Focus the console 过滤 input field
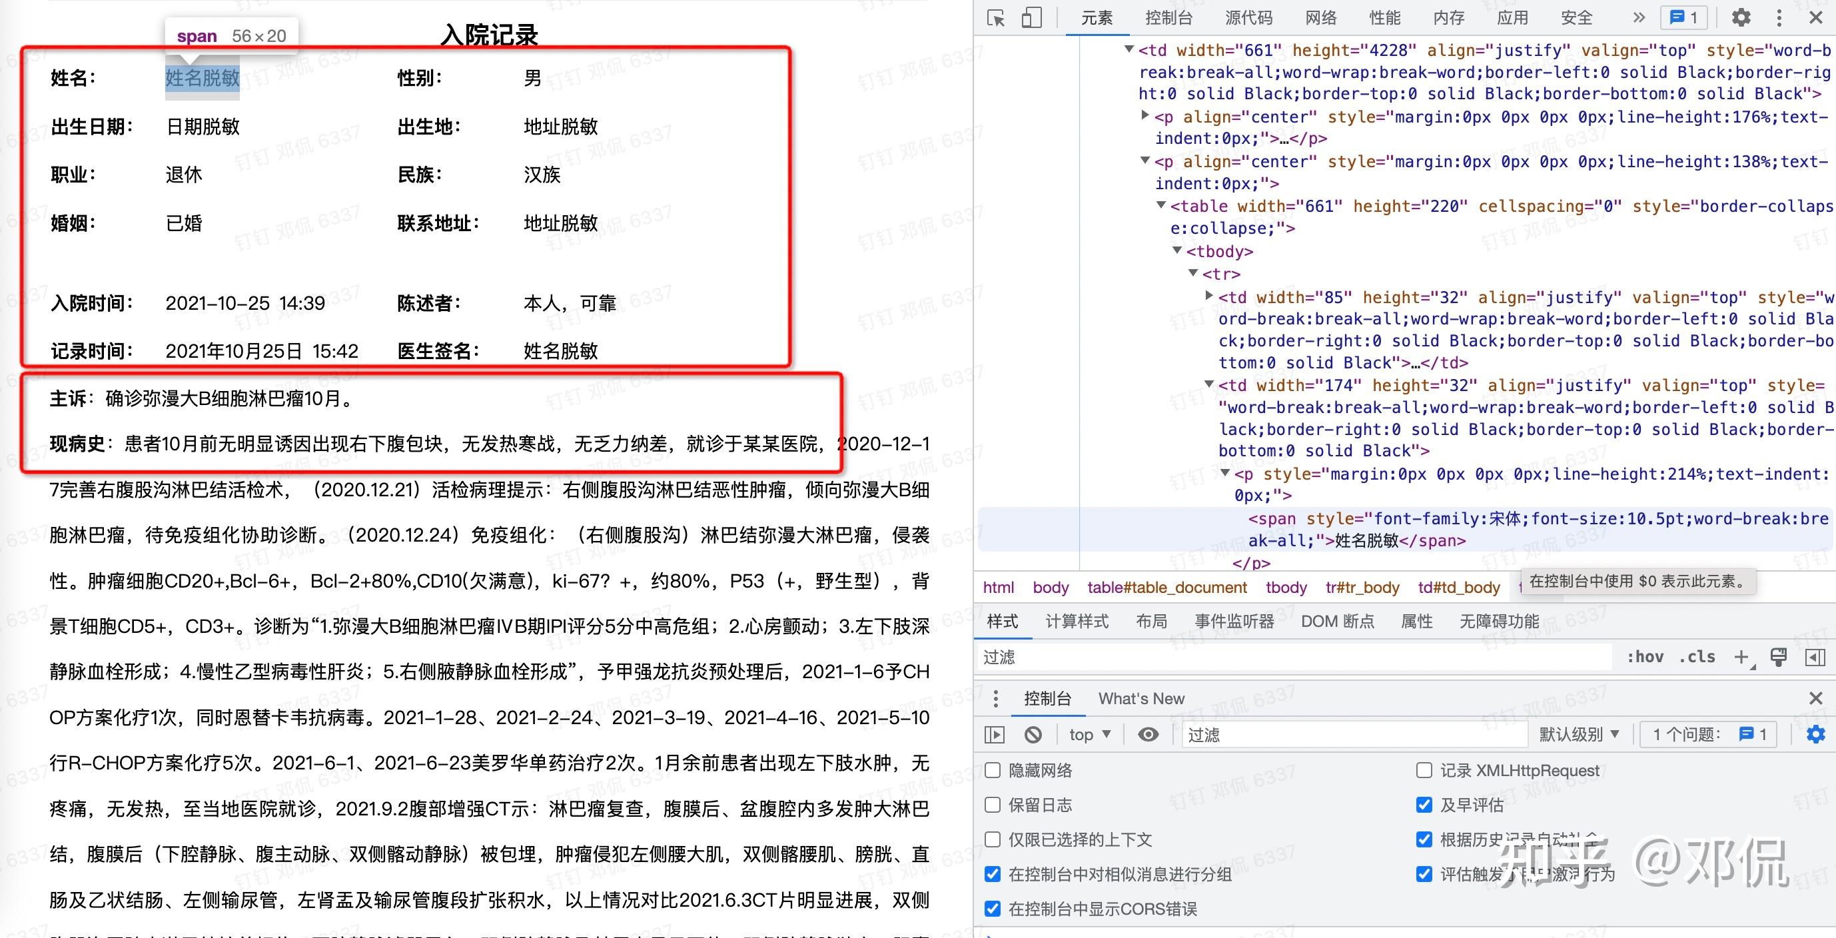The width and height of the screenshot is (1836, 938). tap(1354, 734)
